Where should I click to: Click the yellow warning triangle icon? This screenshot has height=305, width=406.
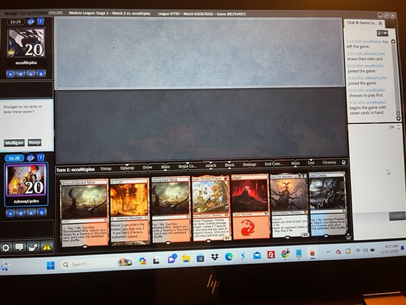coord(46,247)
